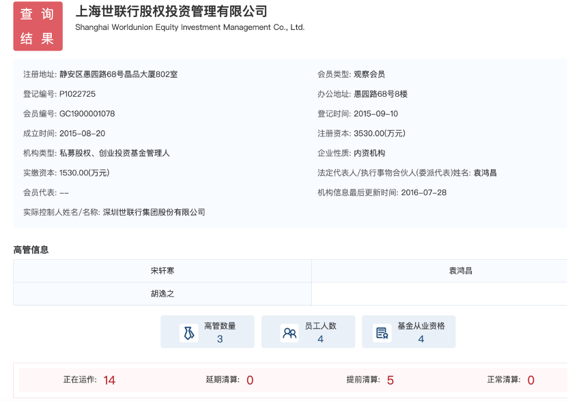
Task: Click 登记时间 value 2015-09-10
Action: point(376,114)
